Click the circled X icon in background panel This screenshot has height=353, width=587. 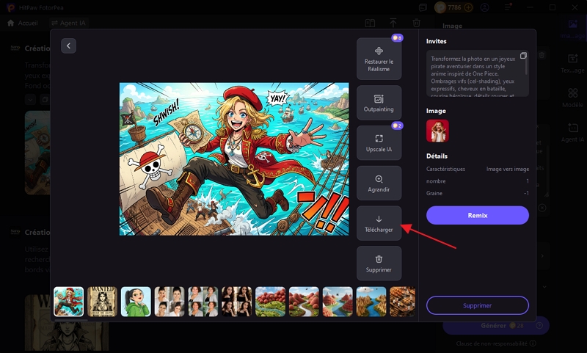pyautogui.click(x=542, y=208)
